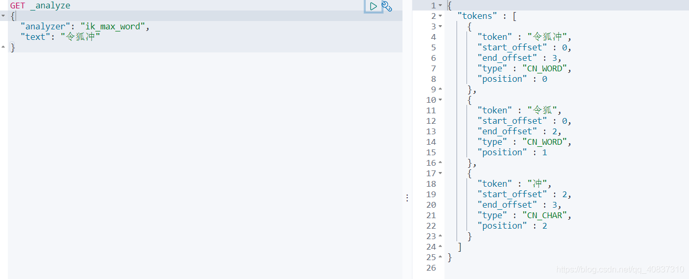Click the "text" key in request
Viewport: 689px width, 279px height.
coord(35,37)
